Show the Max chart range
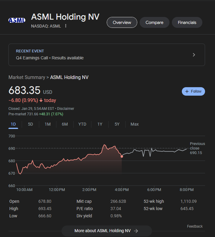The height and width of the screenshot is (237, 215). coord(134,124)
